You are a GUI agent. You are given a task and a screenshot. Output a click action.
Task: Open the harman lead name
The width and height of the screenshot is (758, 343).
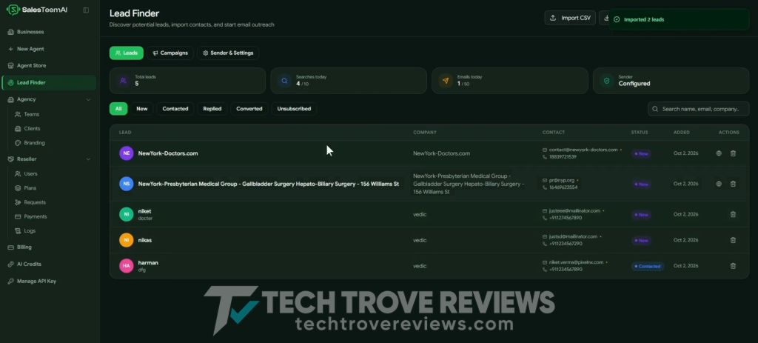(x=148, y=263)
